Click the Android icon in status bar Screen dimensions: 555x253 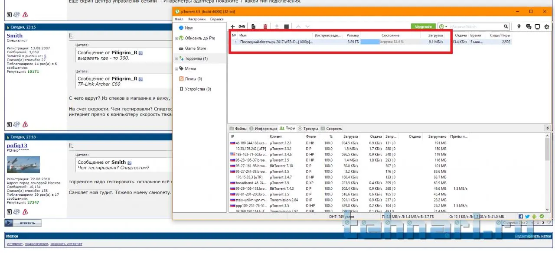pyautogui.click(x=534, y=216)
